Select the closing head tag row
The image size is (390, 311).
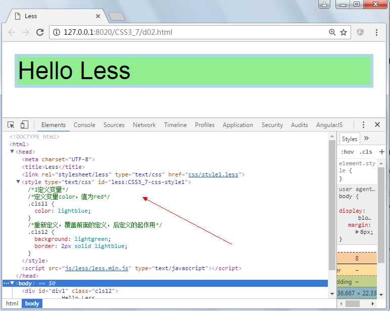pyautogui.click(x=27, y=276)
